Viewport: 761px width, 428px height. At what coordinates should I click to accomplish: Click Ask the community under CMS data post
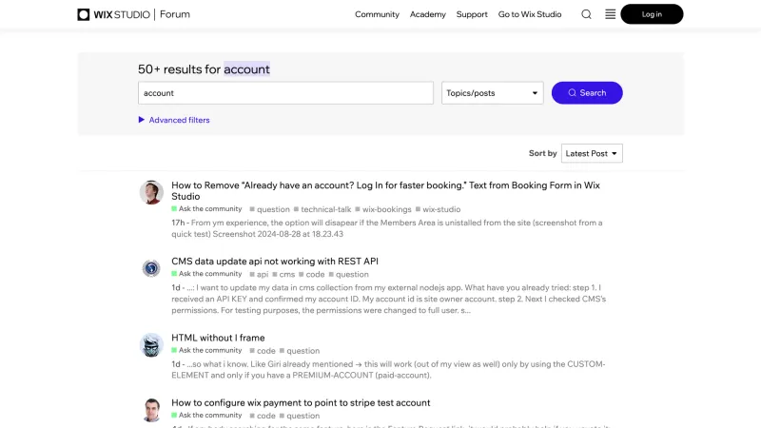click(206, 274)
